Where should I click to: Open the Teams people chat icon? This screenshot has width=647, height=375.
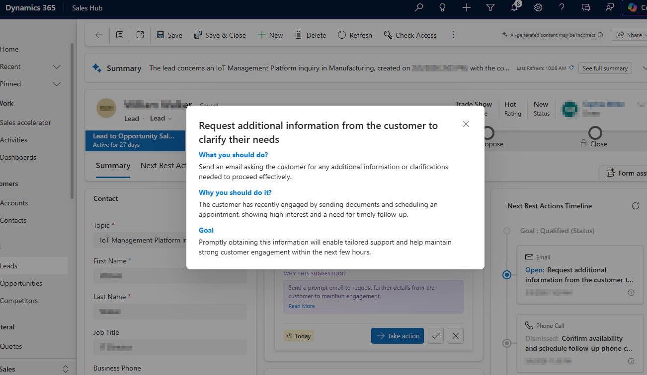tap(610, 7)
